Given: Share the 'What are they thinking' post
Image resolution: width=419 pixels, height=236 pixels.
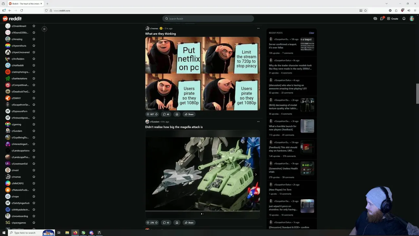Looking at the screenshot, I should [x=189, y=114].
